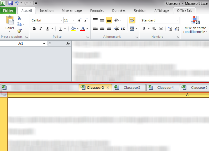The height and width of the screenshot is (151, 209).
Task: Switch to the Insertion ribbon tab
Action: tap(47, 10)
